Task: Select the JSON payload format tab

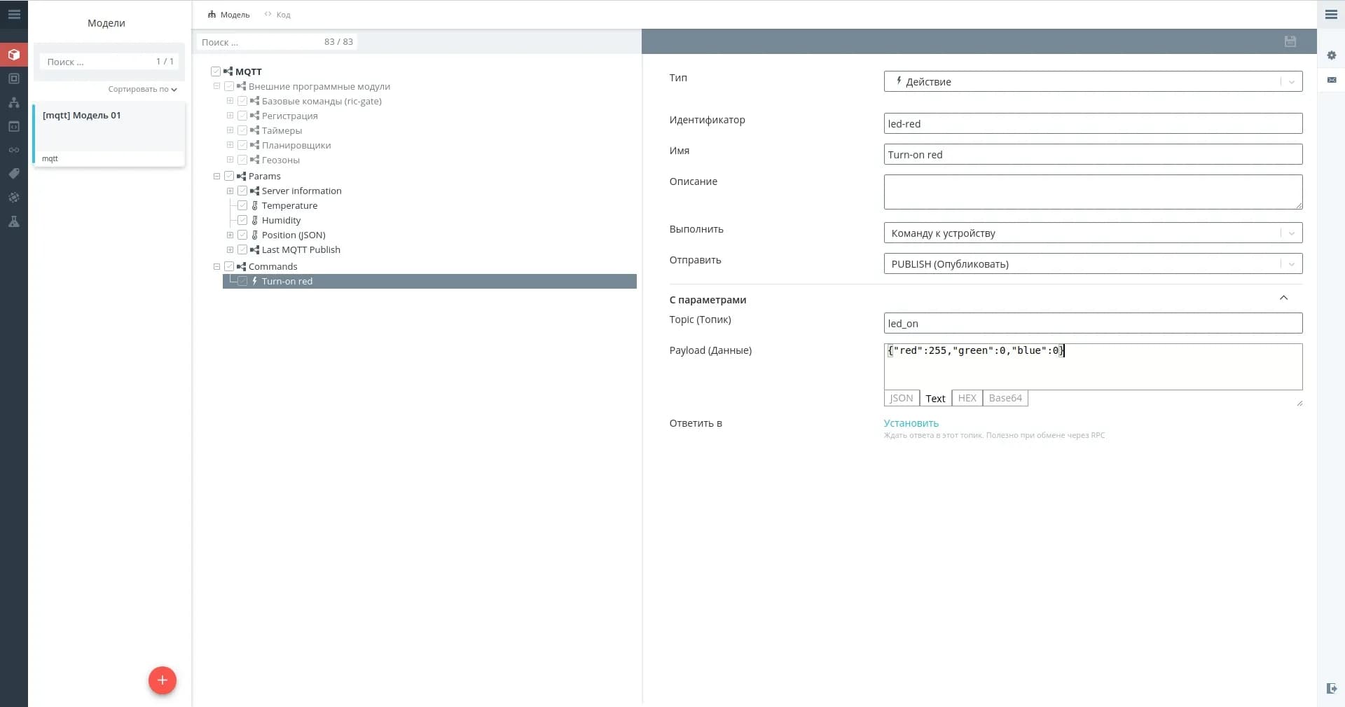Action: coord(901,398)
